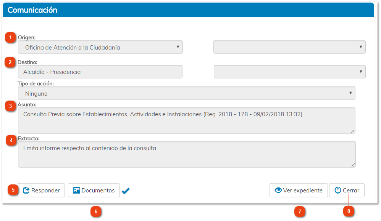
Task: Grab the Extracto textarea resize handle
Action: tap(353, 165)
